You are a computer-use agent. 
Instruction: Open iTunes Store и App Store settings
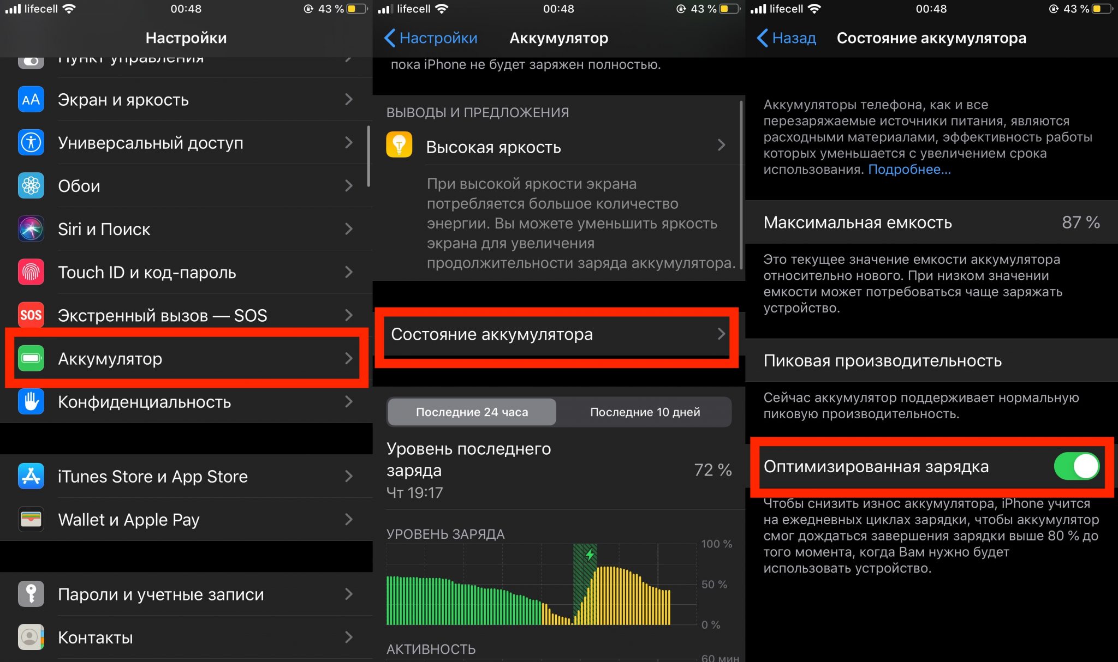186,476
